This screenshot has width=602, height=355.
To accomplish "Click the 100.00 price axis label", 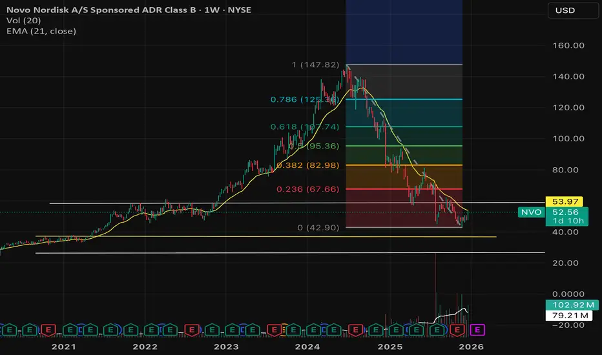I will (x=568, y=139).
